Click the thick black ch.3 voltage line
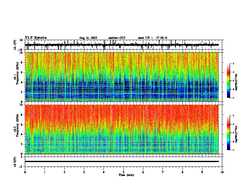Viewport: 250px width, 193px height. 122,161
